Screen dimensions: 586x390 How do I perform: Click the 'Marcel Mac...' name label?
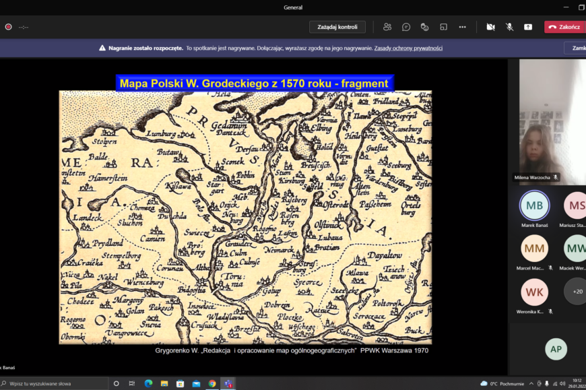click(529, 268)
